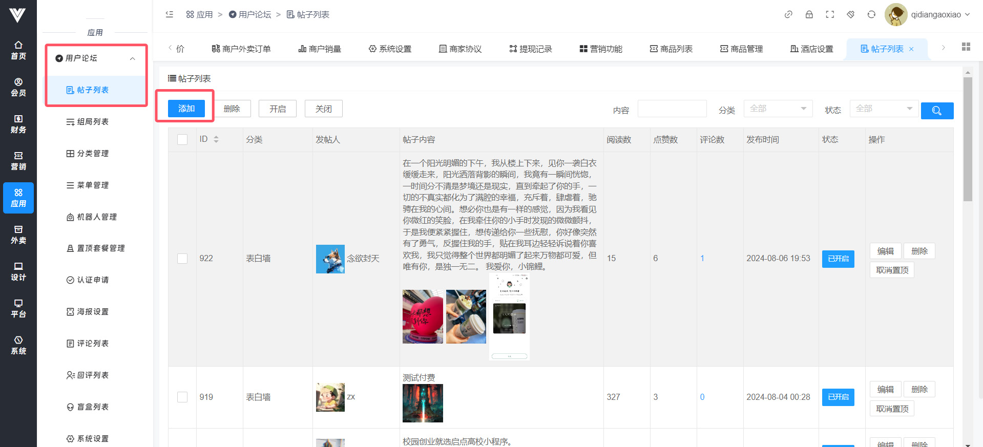Open the 状态 filter dropdown
Screen dimensions: 983x447
884,109
